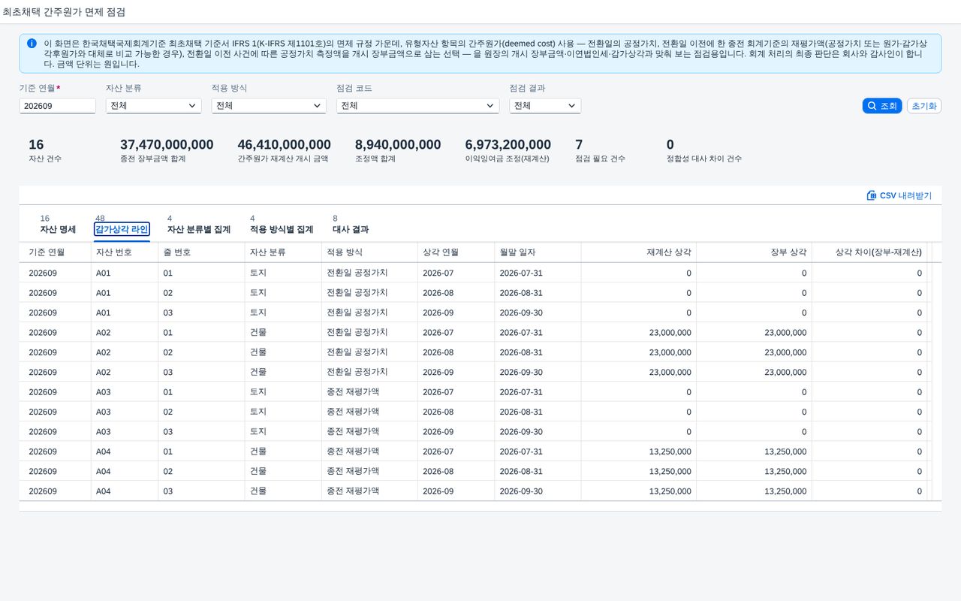Click the 기준 연월 input field
Viewport: 961px width, 601px height.
(57, 106)
